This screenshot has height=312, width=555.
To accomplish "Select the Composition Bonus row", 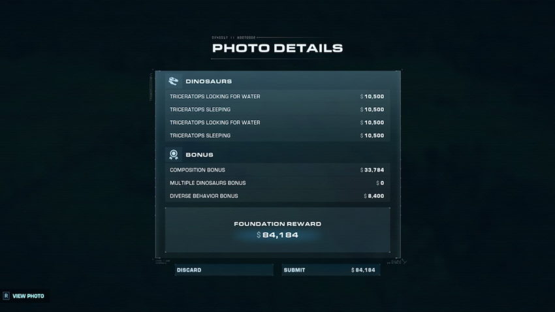I will tap(277, 170).
